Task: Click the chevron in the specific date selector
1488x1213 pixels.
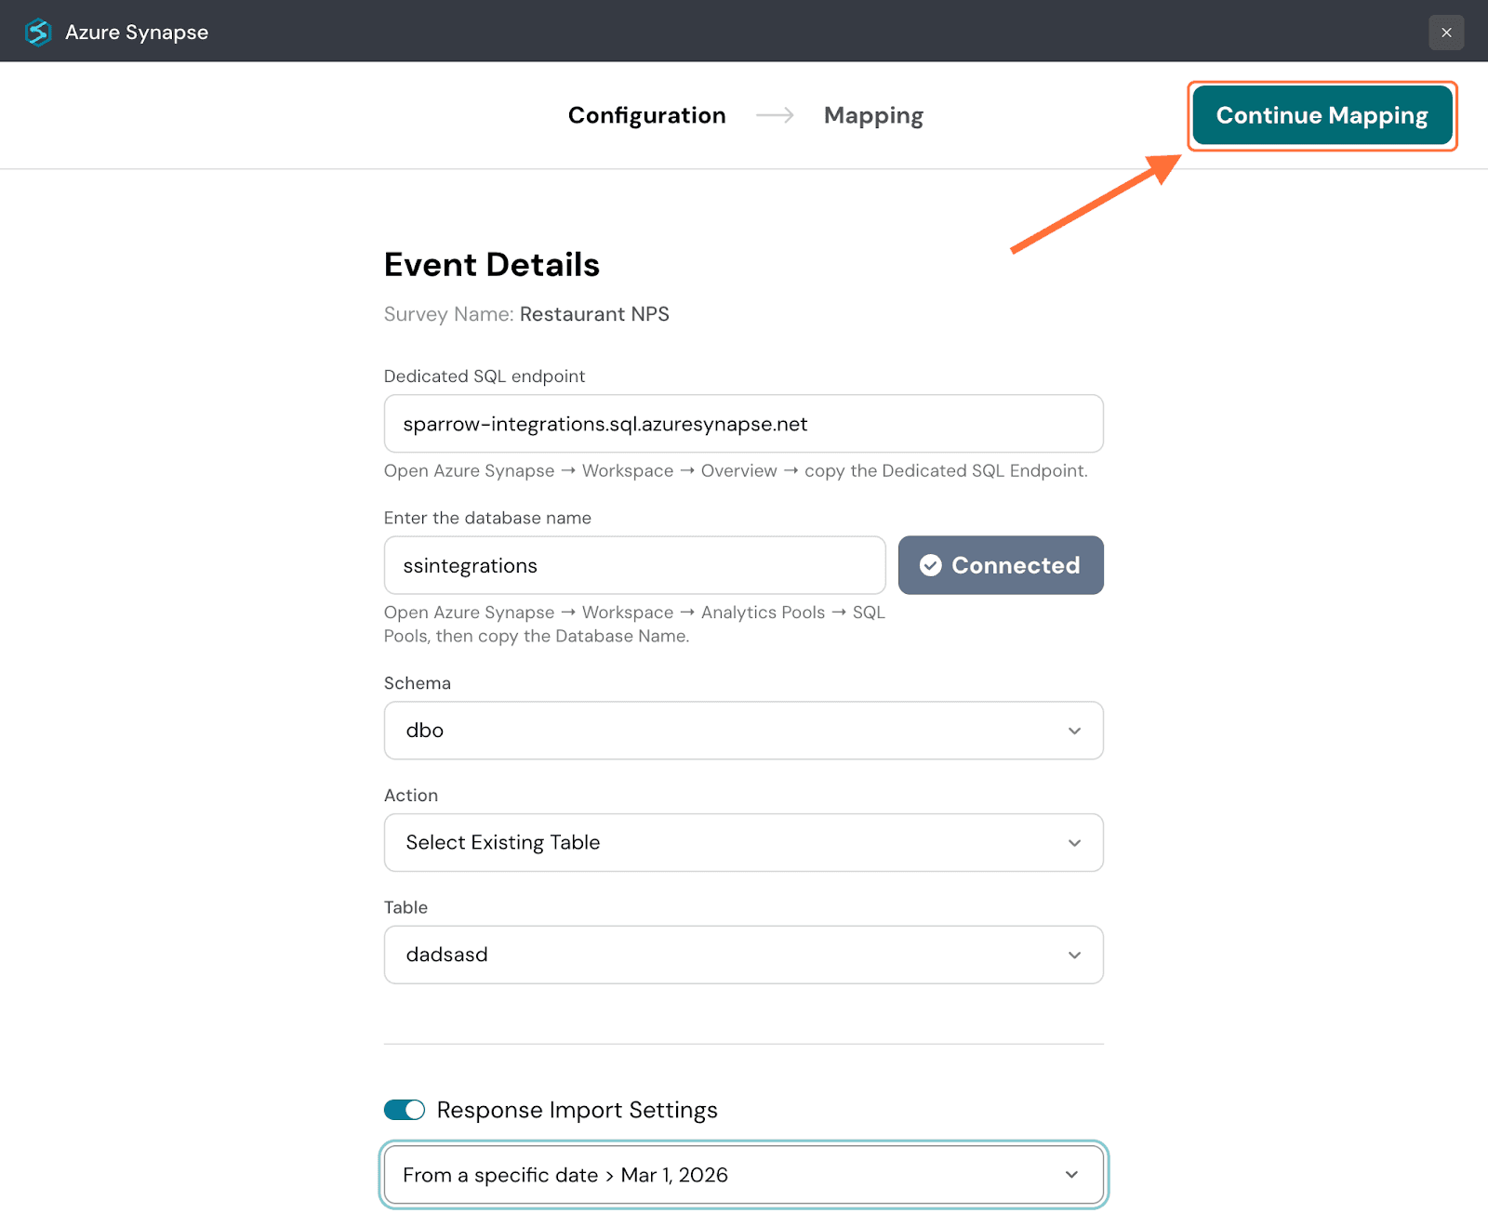Action: [x=1071, y=1175]
